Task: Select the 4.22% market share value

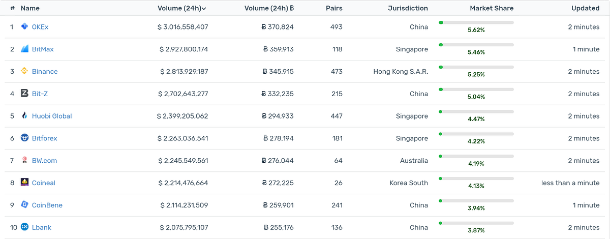Action: [476, 141]
